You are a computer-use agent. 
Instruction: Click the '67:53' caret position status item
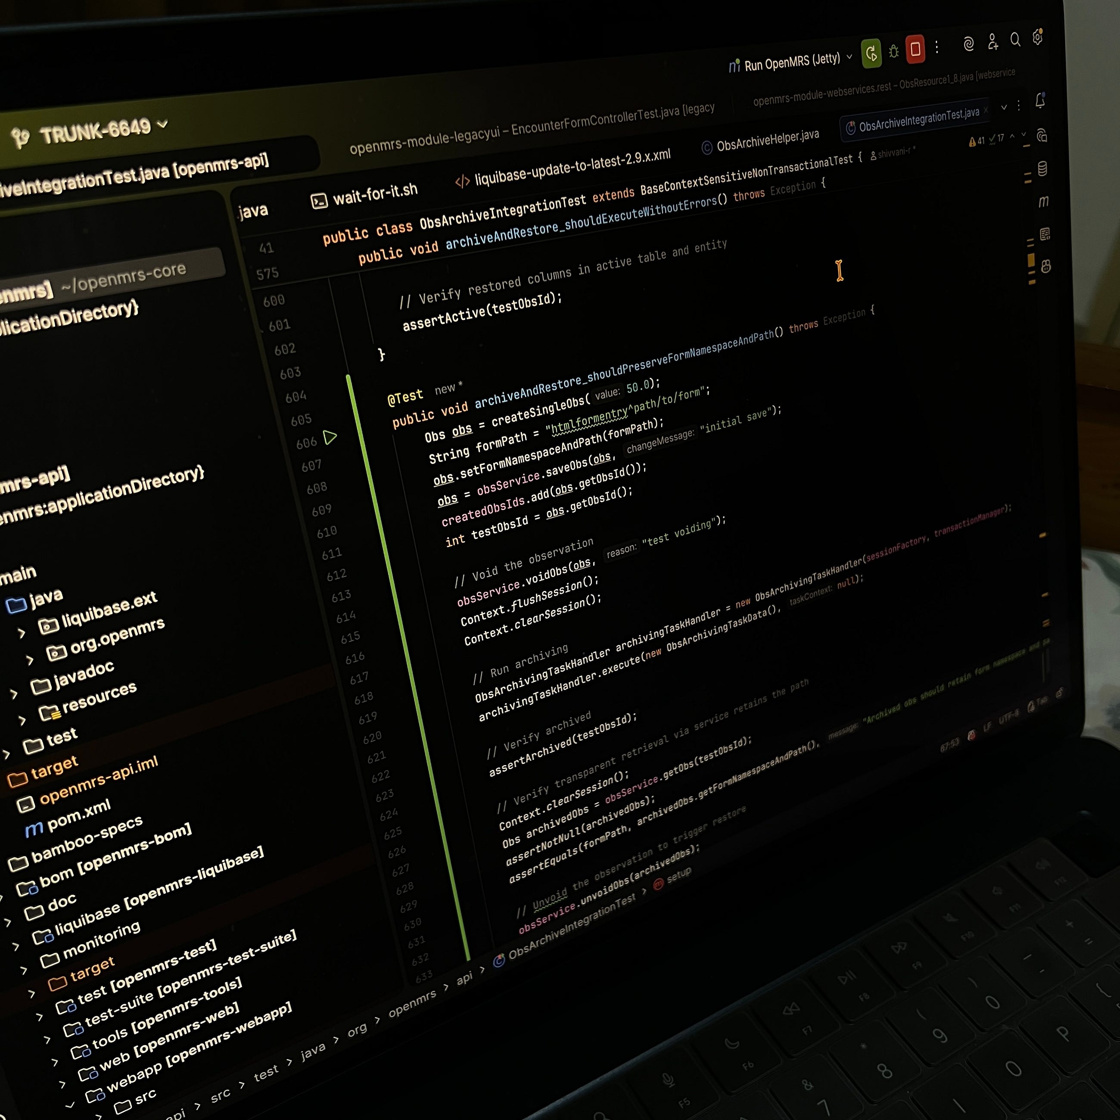pyautogui.click(x=949, y=746)
